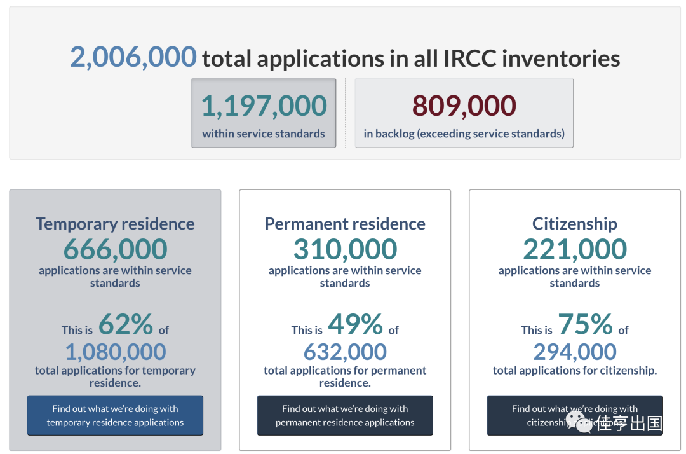686x454 pixels.
Task: Select the Citizenship heading
Action: click(x=574, y=224)
